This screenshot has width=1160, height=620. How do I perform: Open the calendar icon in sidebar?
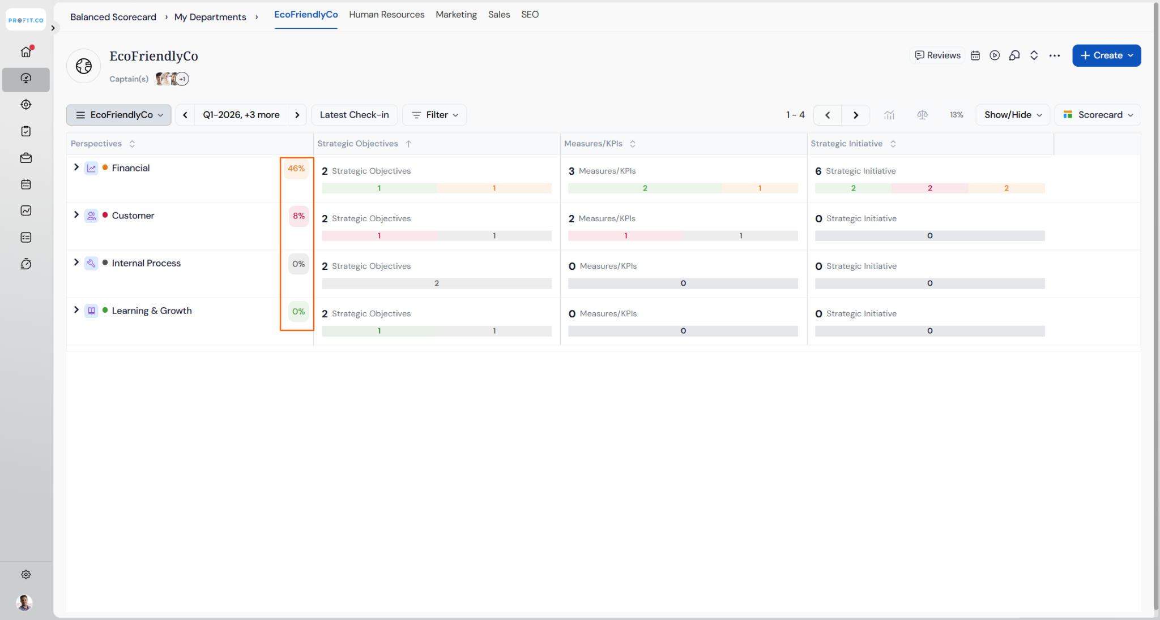coord(26,184)
